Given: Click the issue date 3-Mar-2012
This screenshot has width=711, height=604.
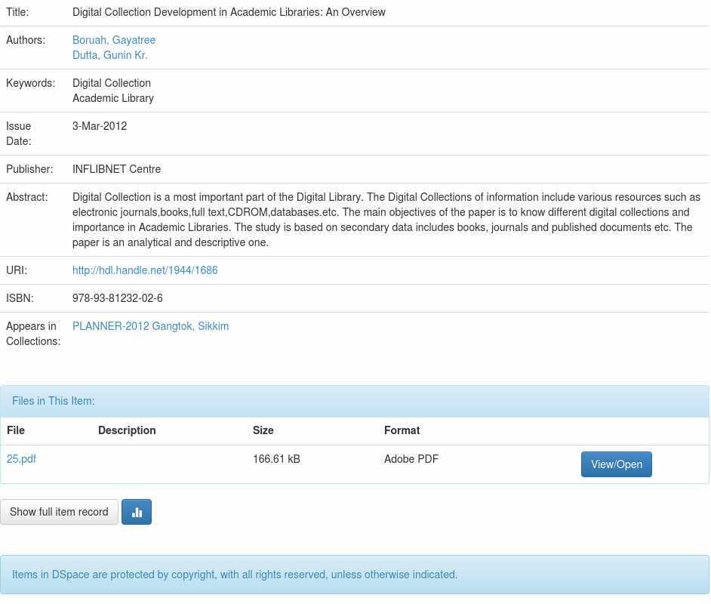Looking at the screenshot, I should [x=100, y=126].
